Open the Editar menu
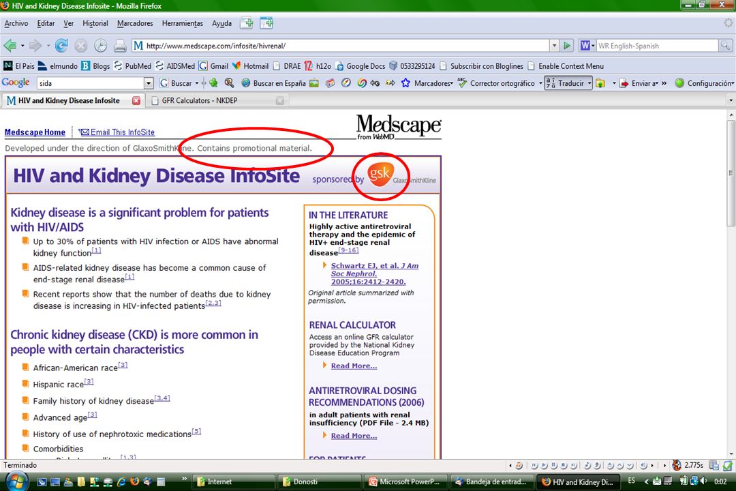Viewport: 736px width, 491px height. pyautogui.click(x=46, y=23)
